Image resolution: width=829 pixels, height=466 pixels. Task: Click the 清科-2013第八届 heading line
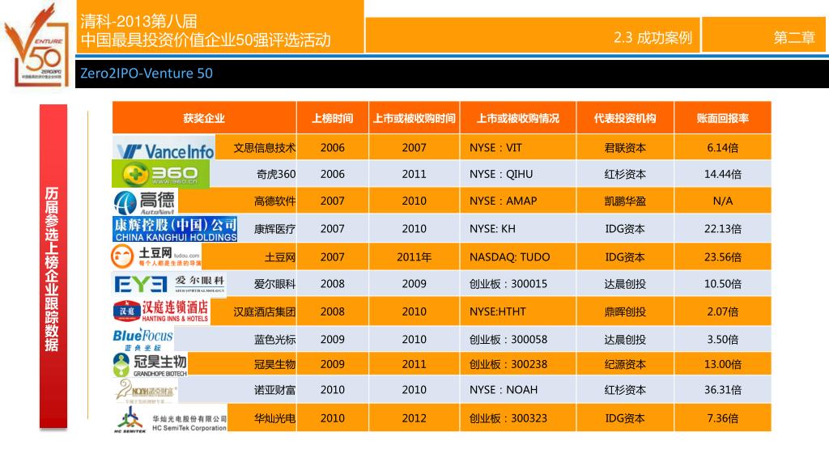(x=139, y=21)
